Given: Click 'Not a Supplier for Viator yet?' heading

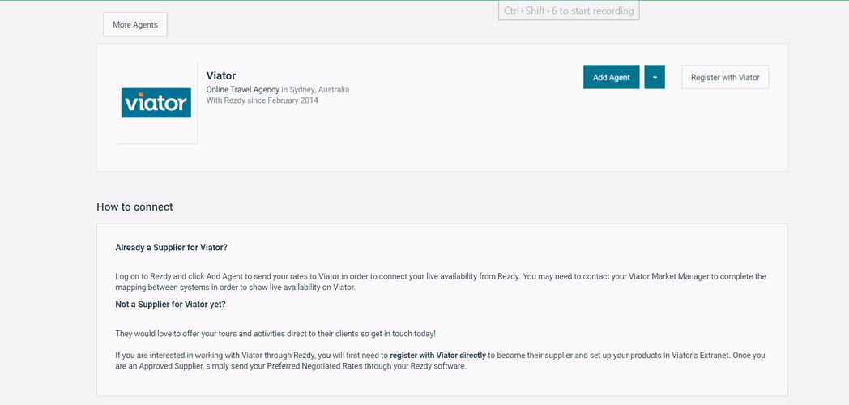Looking at the screenshot, I should [x=171, y=305].
